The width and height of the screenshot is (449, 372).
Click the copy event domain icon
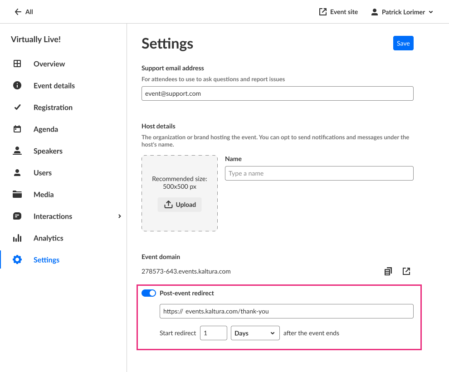click(x=388, y=271)
